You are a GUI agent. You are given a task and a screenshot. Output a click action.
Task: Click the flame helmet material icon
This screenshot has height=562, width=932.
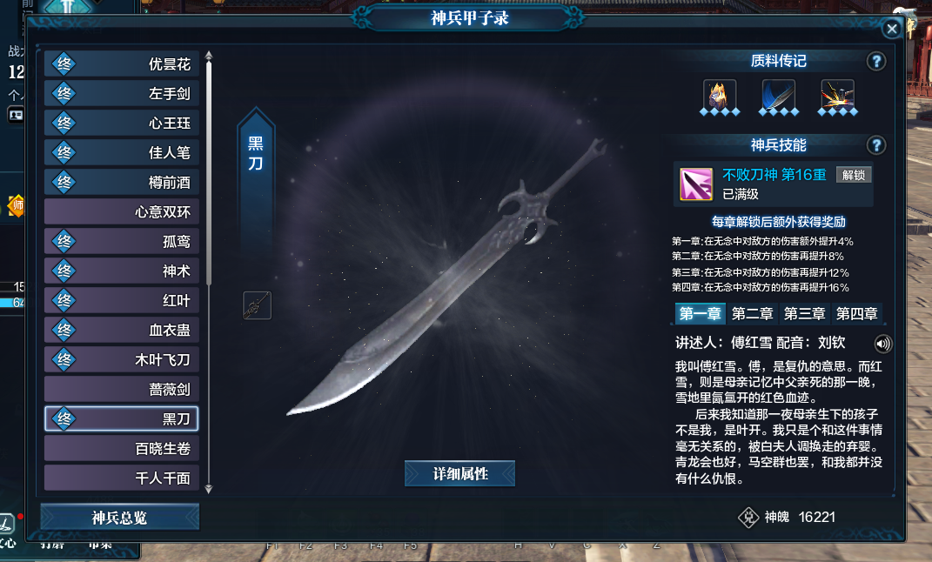(719, 95)
